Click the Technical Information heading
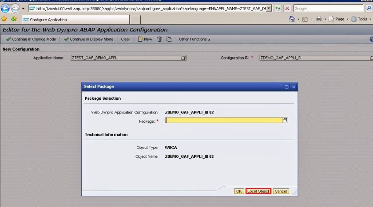 point(106,135)
